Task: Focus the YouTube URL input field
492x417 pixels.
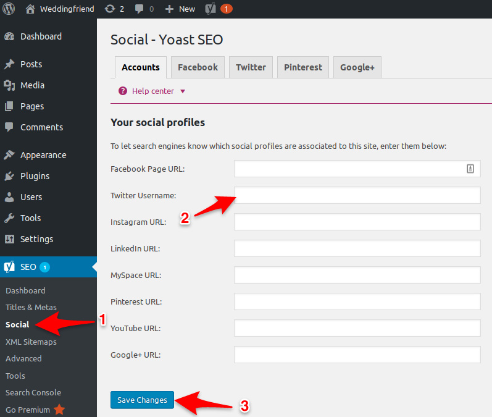Action: (x=357, y=328)
